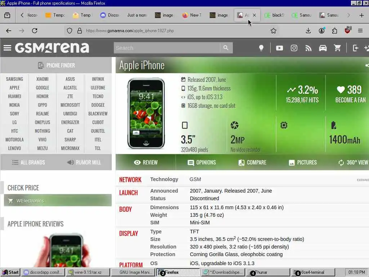
Task: Click the log in icon
Action: [x=355, y=48]
